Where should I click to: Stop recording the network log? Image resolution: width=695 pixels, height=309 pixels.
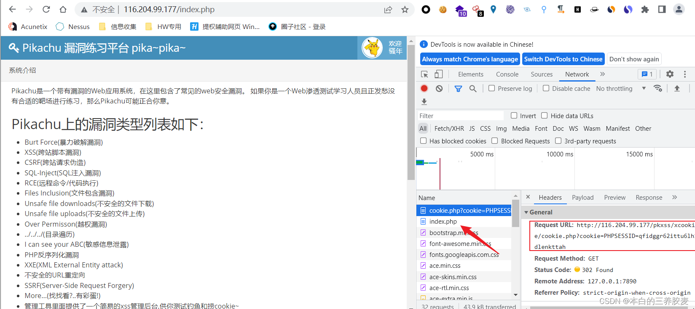point(424,88)
